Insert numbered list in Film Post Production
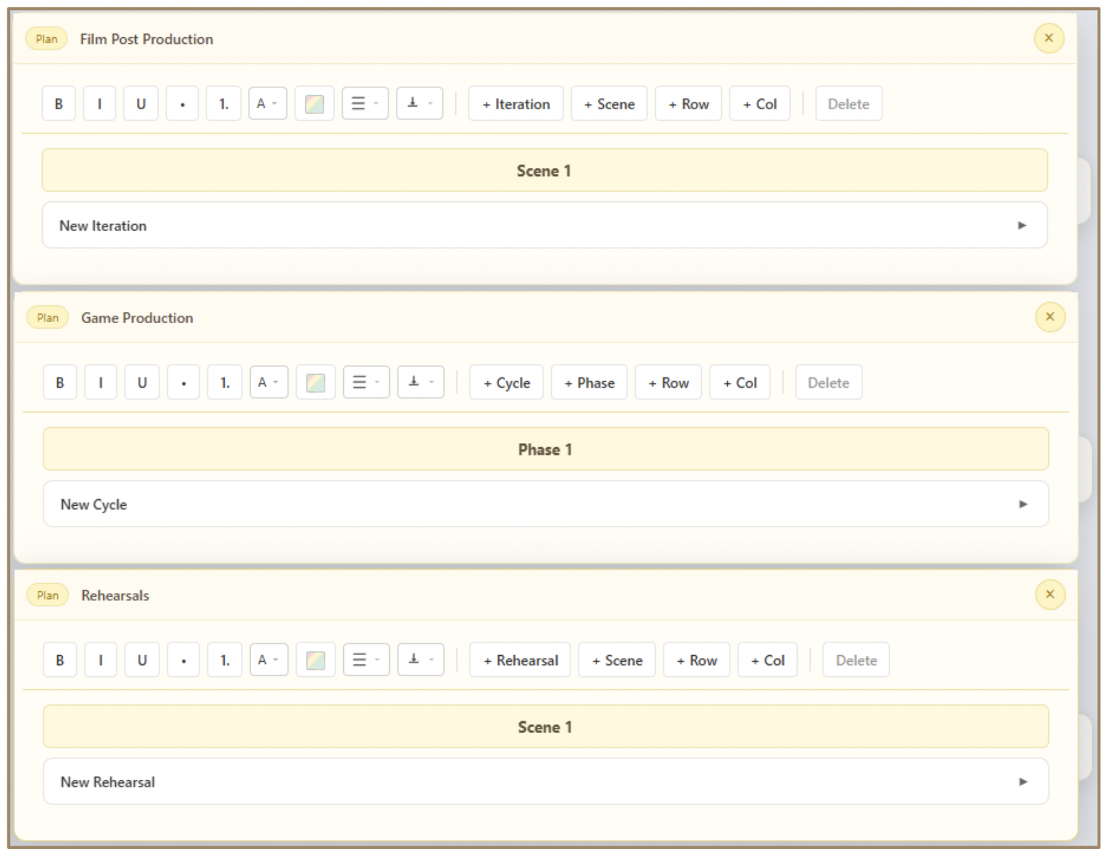 (223, 104)
